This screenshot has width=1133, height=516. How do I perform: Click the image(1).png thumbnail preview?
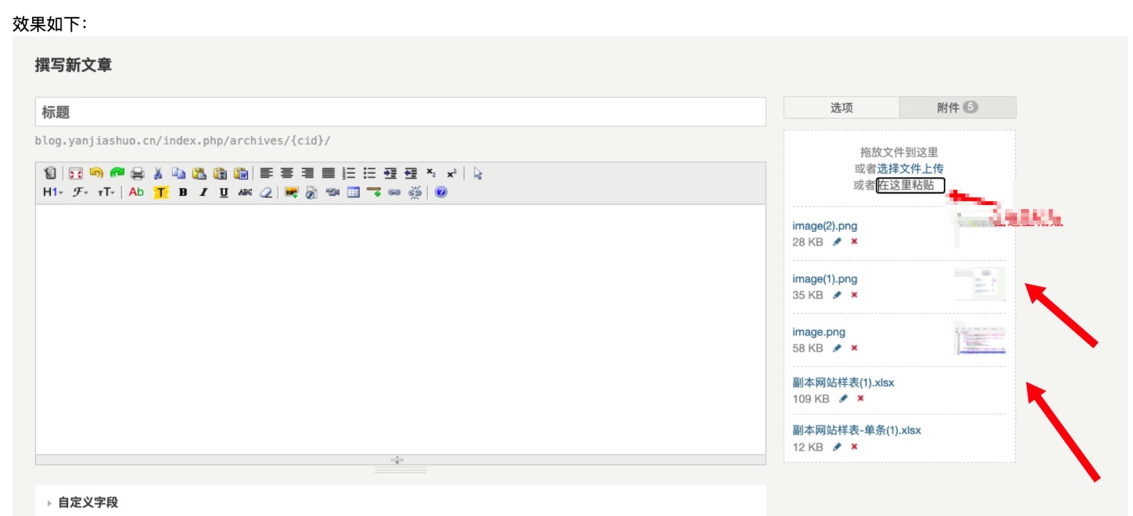(980, 285)
